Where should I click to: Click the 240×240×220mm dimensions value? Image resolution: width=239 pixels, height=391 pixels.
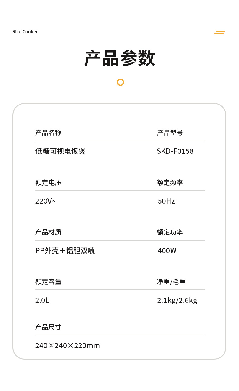[x=67, y=345]
